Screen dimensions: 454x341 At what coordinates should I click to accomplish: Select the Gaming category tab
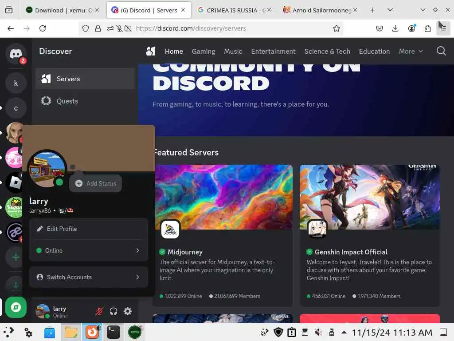[203, 52]
